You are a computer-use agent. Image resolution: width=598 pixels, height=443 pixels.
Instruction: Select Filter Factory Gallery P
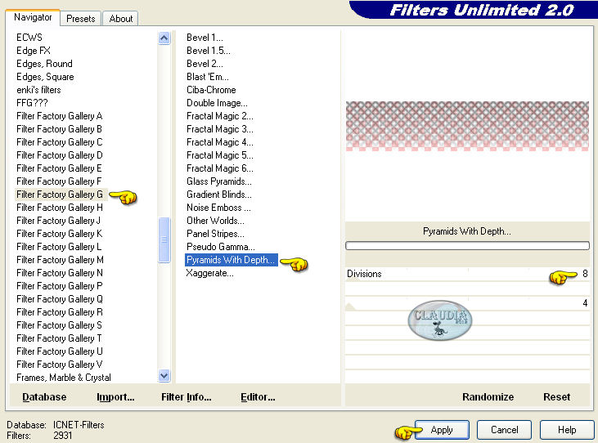pyautogui.click(x=59, y=286)
